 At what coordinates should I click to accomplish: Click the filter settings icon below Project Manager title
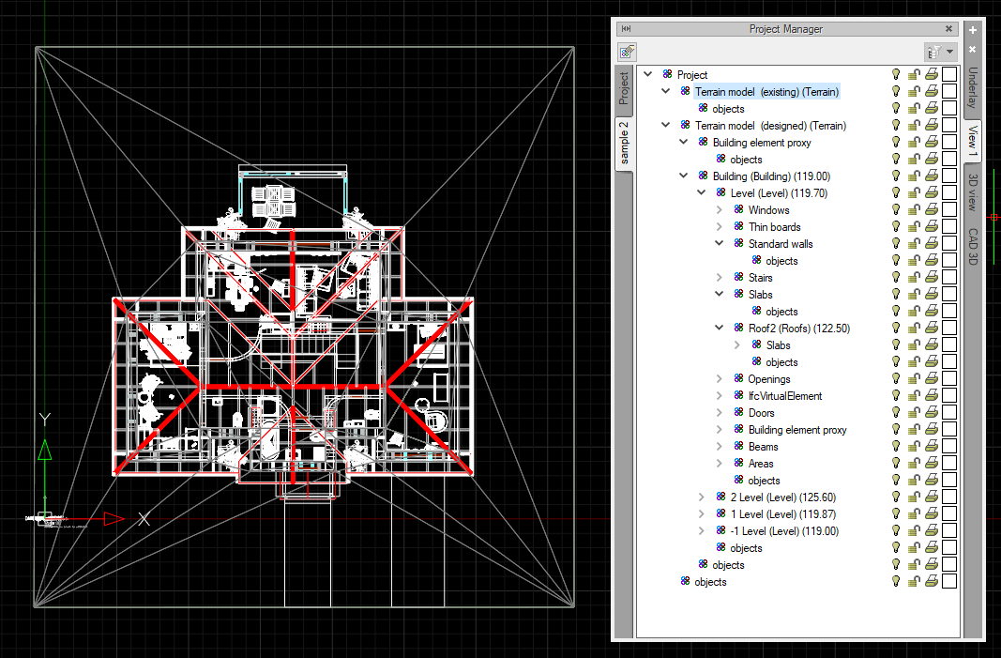pyautogui.click(x=626, y=52)
